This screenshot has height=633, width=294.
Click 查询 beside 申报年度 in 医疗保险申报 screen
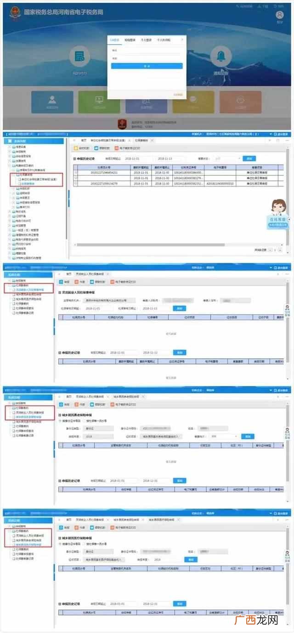190,560
